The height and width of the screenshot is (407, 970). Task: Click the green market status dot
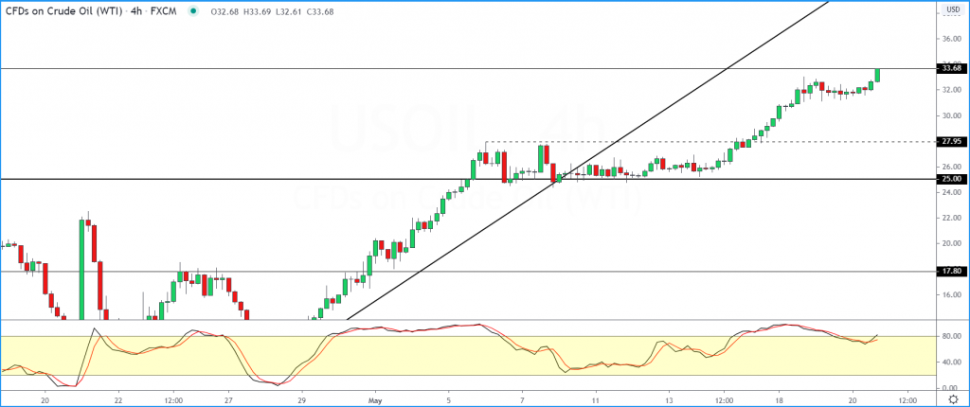click(x=193, y=12)
